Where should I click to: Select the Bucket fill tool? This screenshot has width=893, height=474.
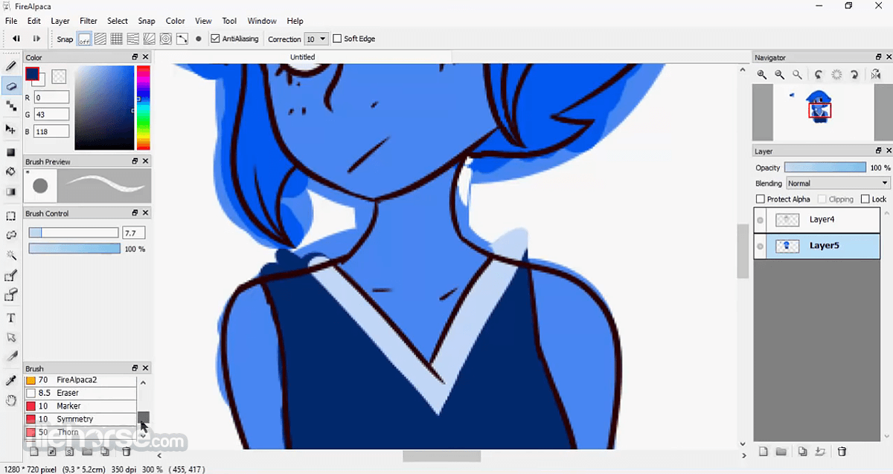[x=11, y=172]
